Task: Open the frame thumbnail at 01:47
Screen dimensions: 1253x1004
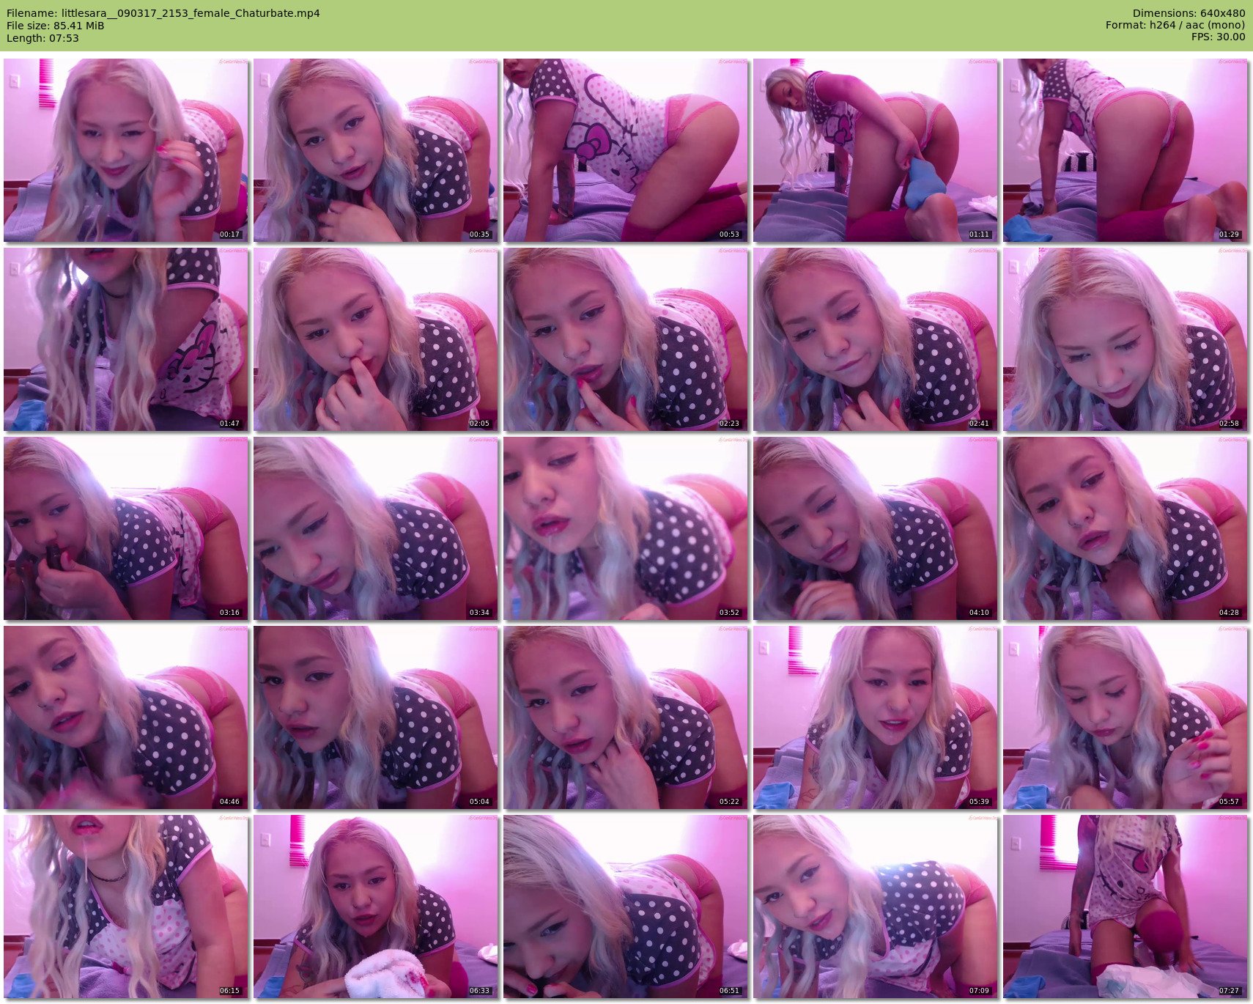Action: (126, 339)
